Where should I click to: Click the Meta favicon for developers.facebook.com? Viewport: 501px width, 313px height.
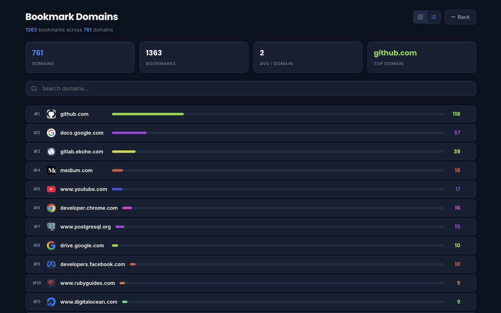(x=51, y=264)
